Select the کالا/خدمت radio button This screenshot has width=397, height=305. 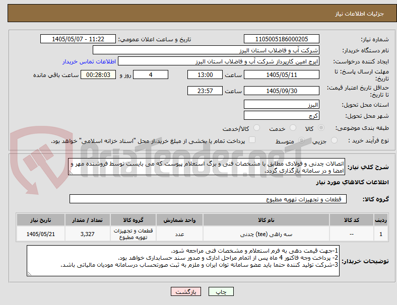257,128
